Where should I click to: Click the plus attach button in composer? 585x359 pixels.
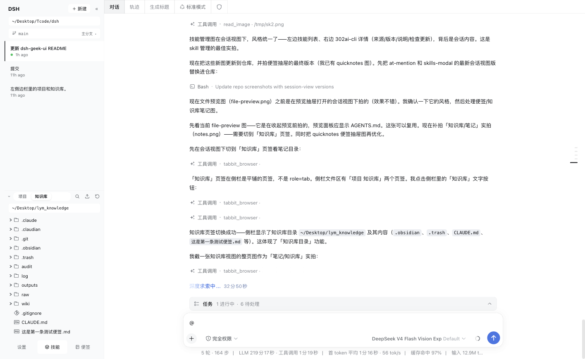tap(191, 339)
